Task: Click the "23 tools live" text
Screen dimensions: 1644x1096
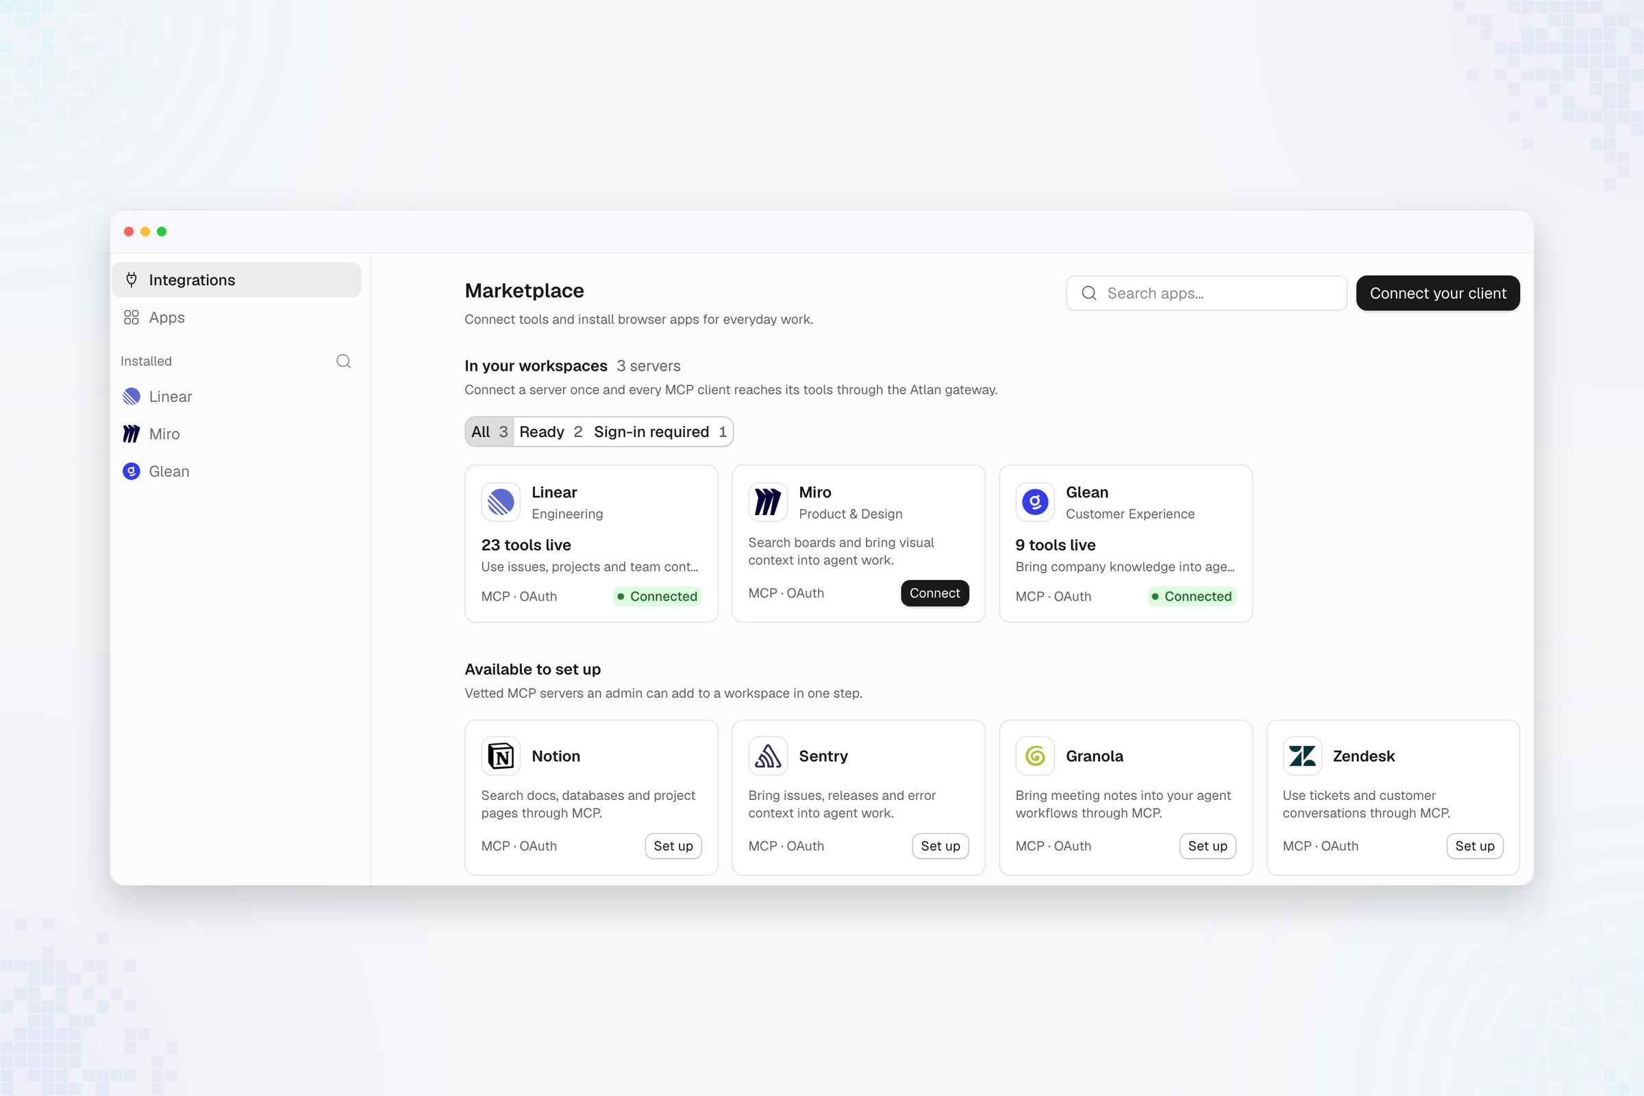Action: tap(525, 545)
